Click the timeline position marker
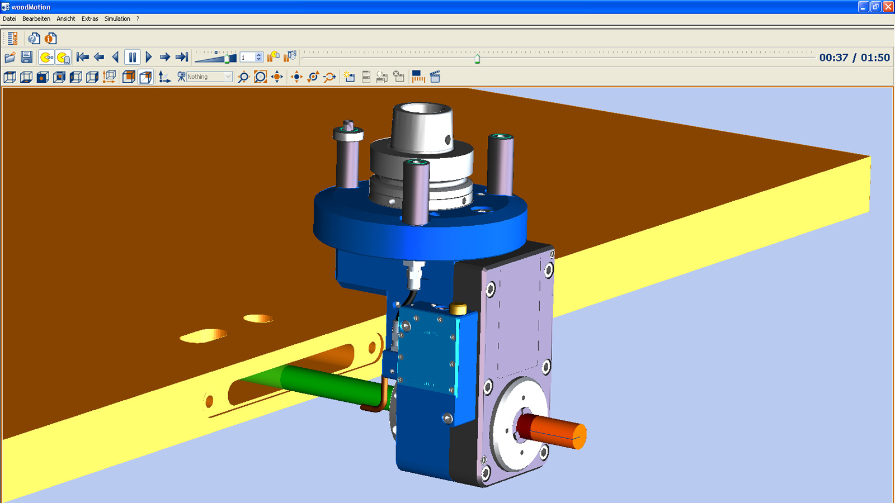 [x=477, y=59]
